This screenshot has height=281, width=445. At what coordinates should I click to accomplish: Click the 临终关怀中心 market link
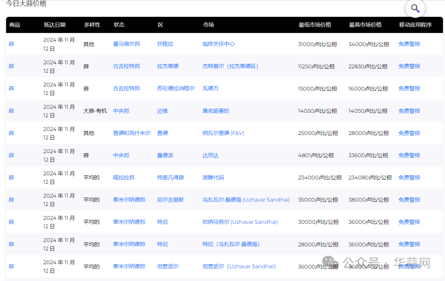pyautogui.click(x=218, y=44)
